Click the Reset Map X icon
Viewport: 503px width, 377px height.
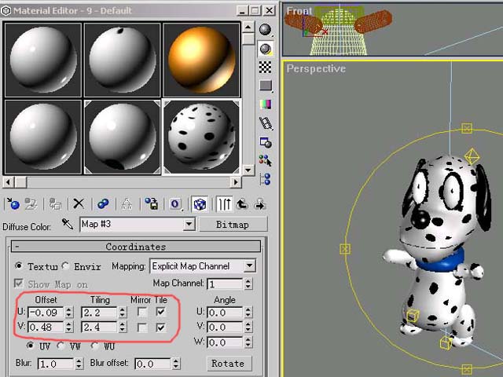79,204
